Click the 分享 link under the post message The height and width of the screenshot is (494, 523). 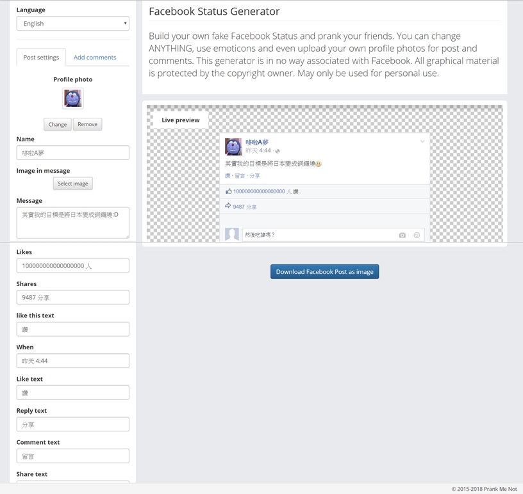pyautogui.click(x=254, y=176)
